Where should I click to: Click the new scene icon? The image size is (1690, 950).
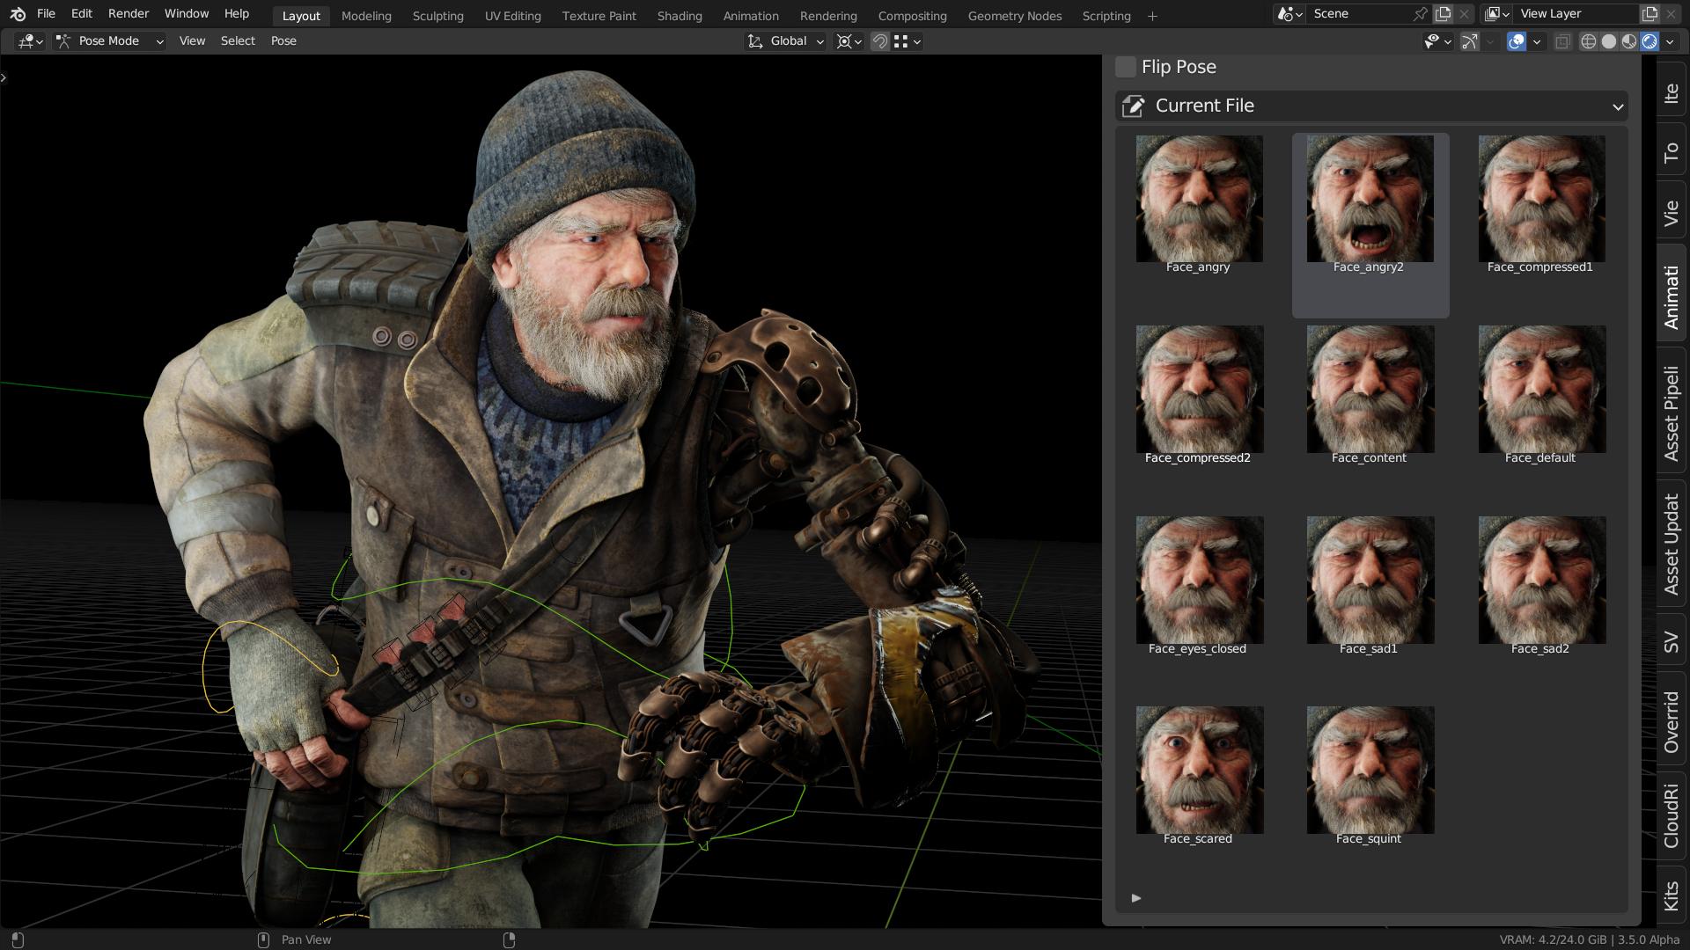point(1444,14)
